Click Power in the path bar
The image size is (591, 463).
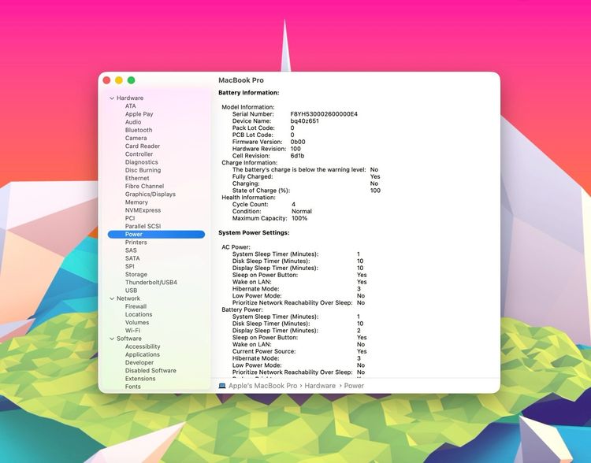[x=354, y=386]
